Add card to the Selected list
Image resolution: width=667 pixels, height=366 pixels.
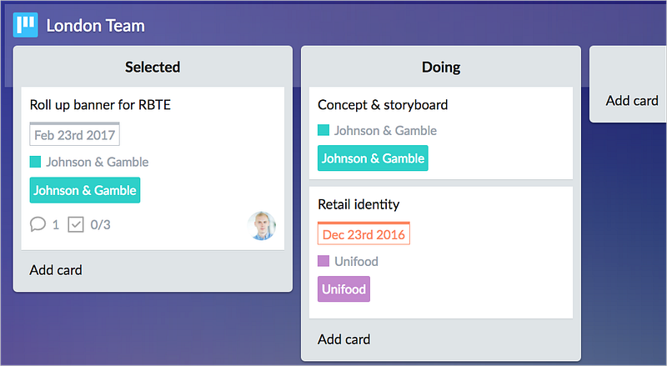pos(56,270)
